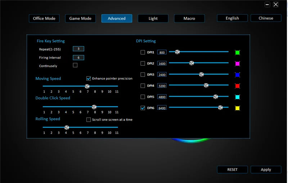
Task: Open the blue DPI3 color swatch
Action: point(237,75)
